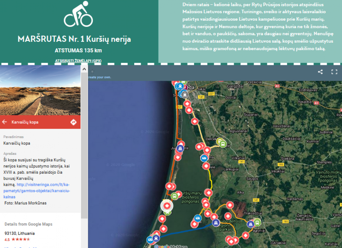Select the dark blue ferry marker at Juodkrantė
Screen dimensions: 342x248
[180, 148]
